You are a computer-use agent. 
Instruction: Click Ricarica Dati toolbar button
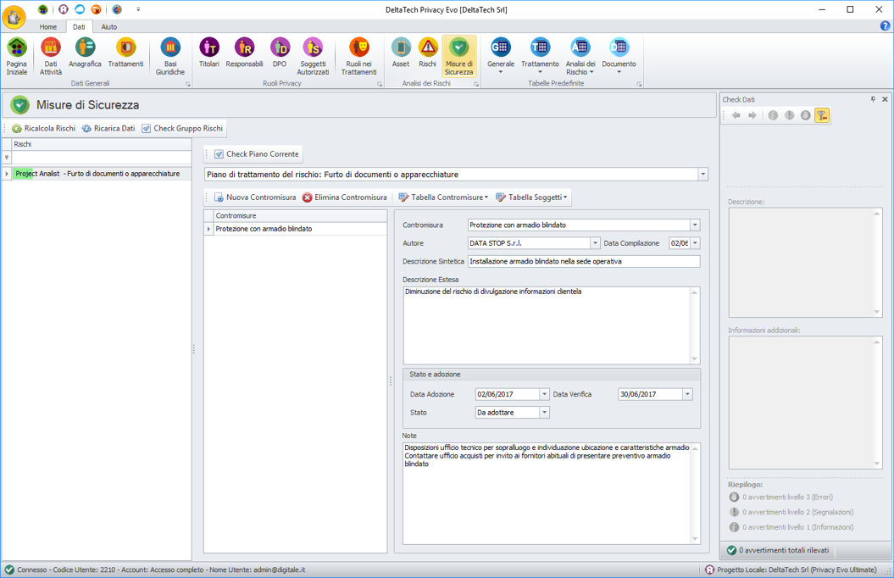(108, 128)
